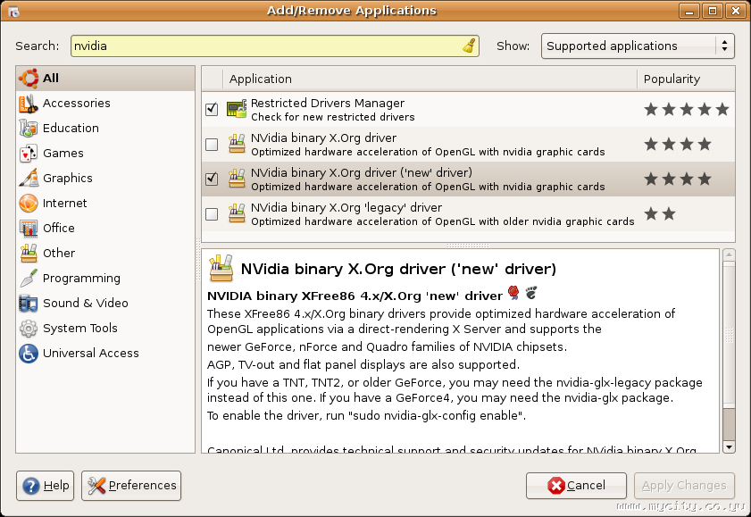Check the NVidia binary X.Org driver checkbox
Screen dimensions: 751x517
coord(212,144)
